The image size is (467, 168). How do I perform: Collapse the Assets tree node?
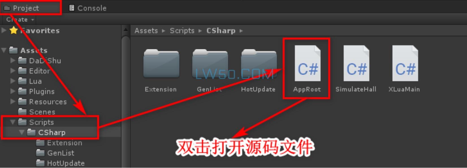pyautogui.click(x=4, y=50)
